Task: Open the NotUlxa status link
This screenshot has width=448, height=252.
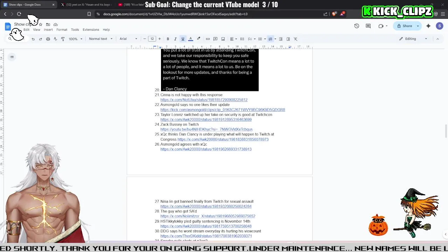Action: point(204,100)
